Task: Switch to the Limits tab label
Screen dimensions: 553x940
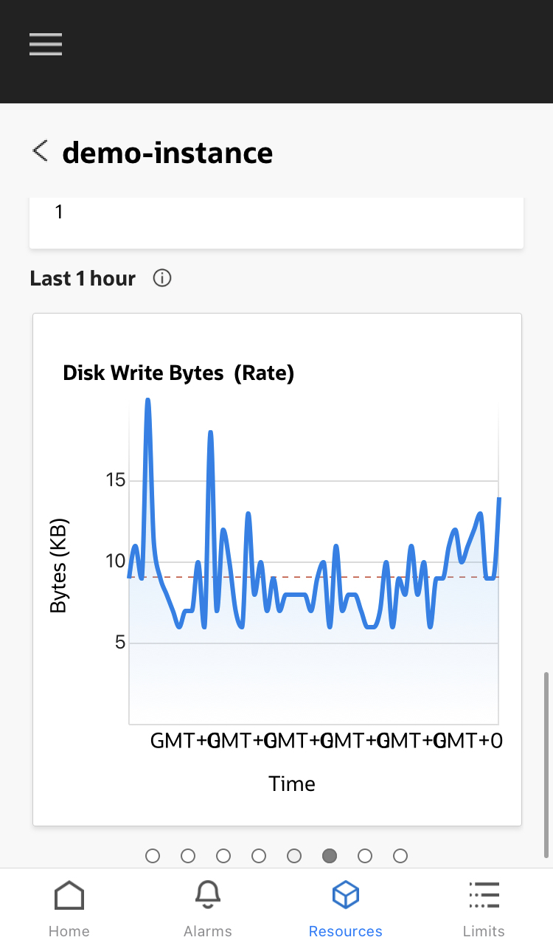Action: [484, 931]
